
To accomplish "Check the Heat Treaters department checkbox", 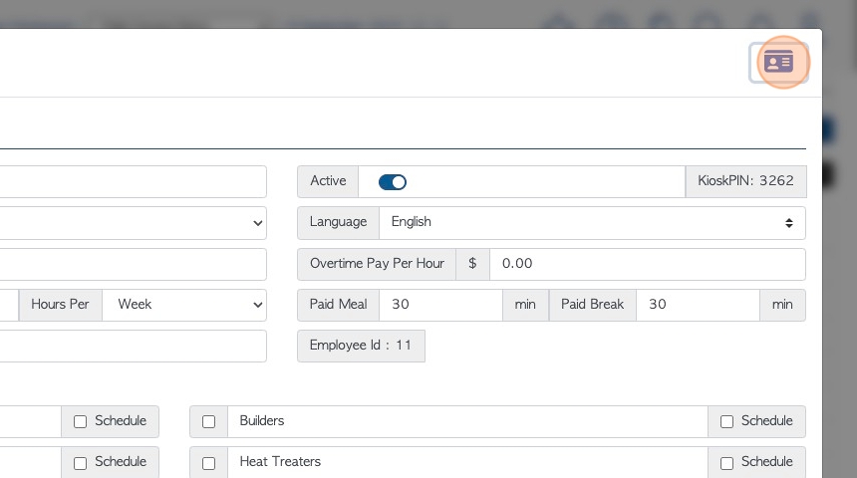I will pyautogui.click(x=209, y=463).
